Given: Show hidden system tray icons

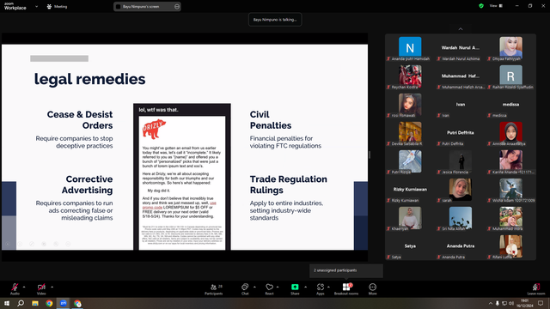Looking at the screenshot, I should (x=490, y=303).
